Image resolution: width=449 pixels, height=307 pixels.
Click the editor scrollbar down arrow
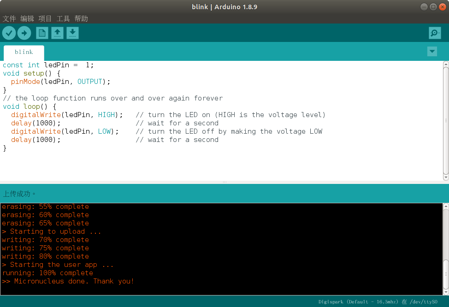click(446, 177)
